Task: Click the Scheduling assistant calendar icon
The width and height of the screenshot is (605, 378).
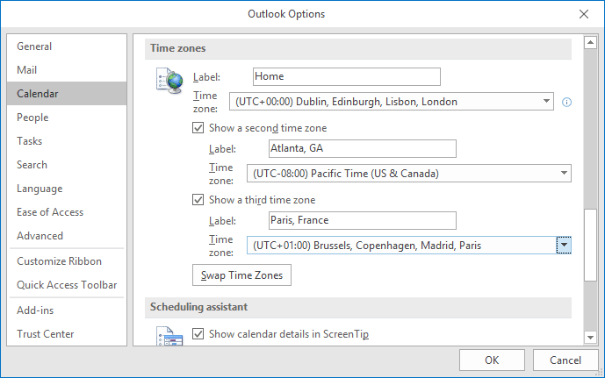Action: (169, 336)
